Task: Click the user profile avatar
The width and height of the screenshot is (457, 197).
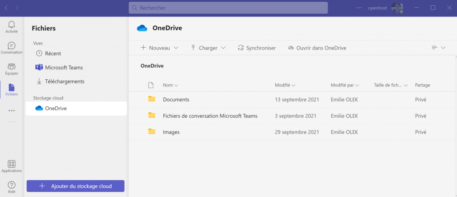Action: pos(397,8)
